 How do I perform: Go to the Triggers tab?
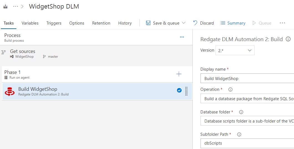coord(54,23)
